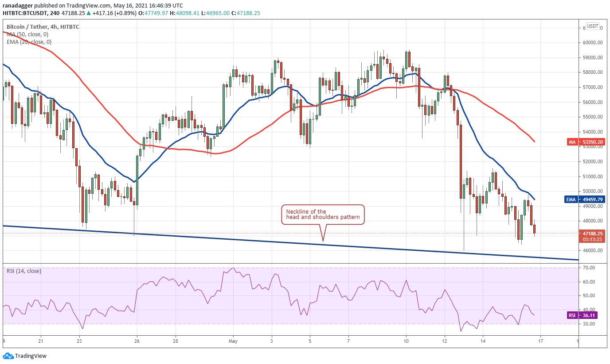Click the USDT currency badge on price axis
Viewport: 610px width, 364px height.
click(x=592, y=26)
